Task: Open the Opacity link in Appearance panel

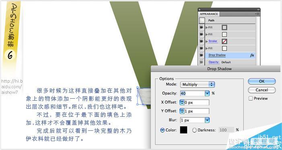Action: pos(214,62)
